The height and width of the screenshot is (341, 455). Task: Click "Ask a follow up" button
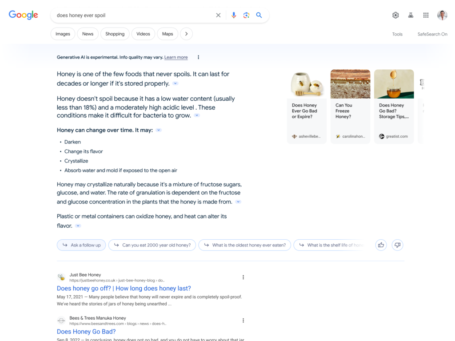coord(81,245)
